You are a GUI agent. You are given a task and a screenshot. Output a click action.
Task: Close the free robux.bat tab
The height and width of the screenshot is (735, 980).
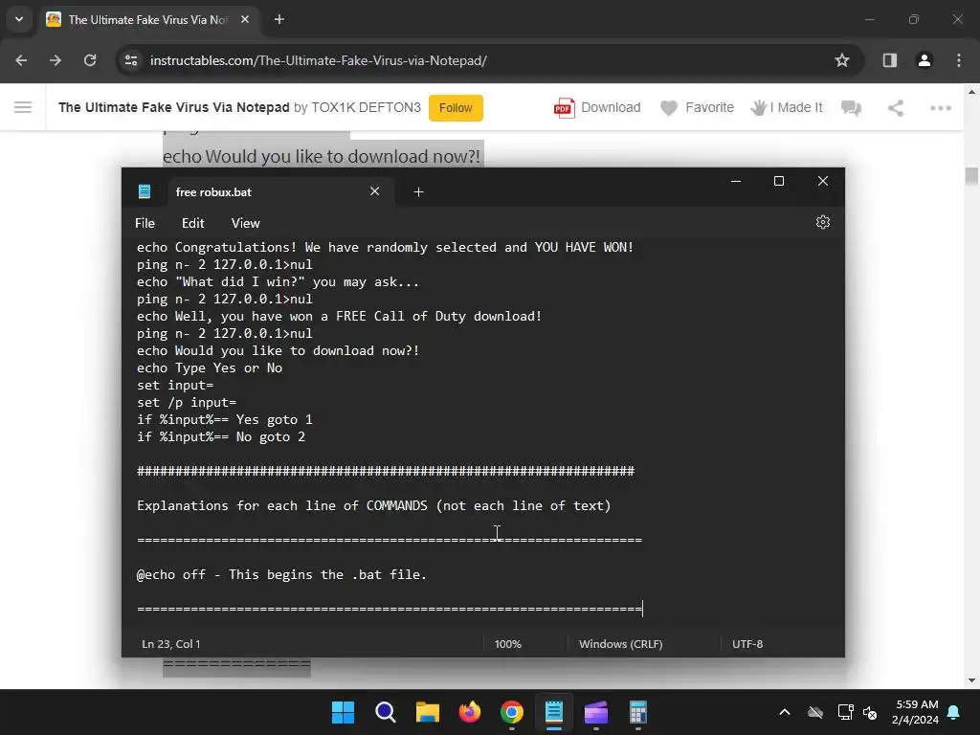click(x=374, y=191)
